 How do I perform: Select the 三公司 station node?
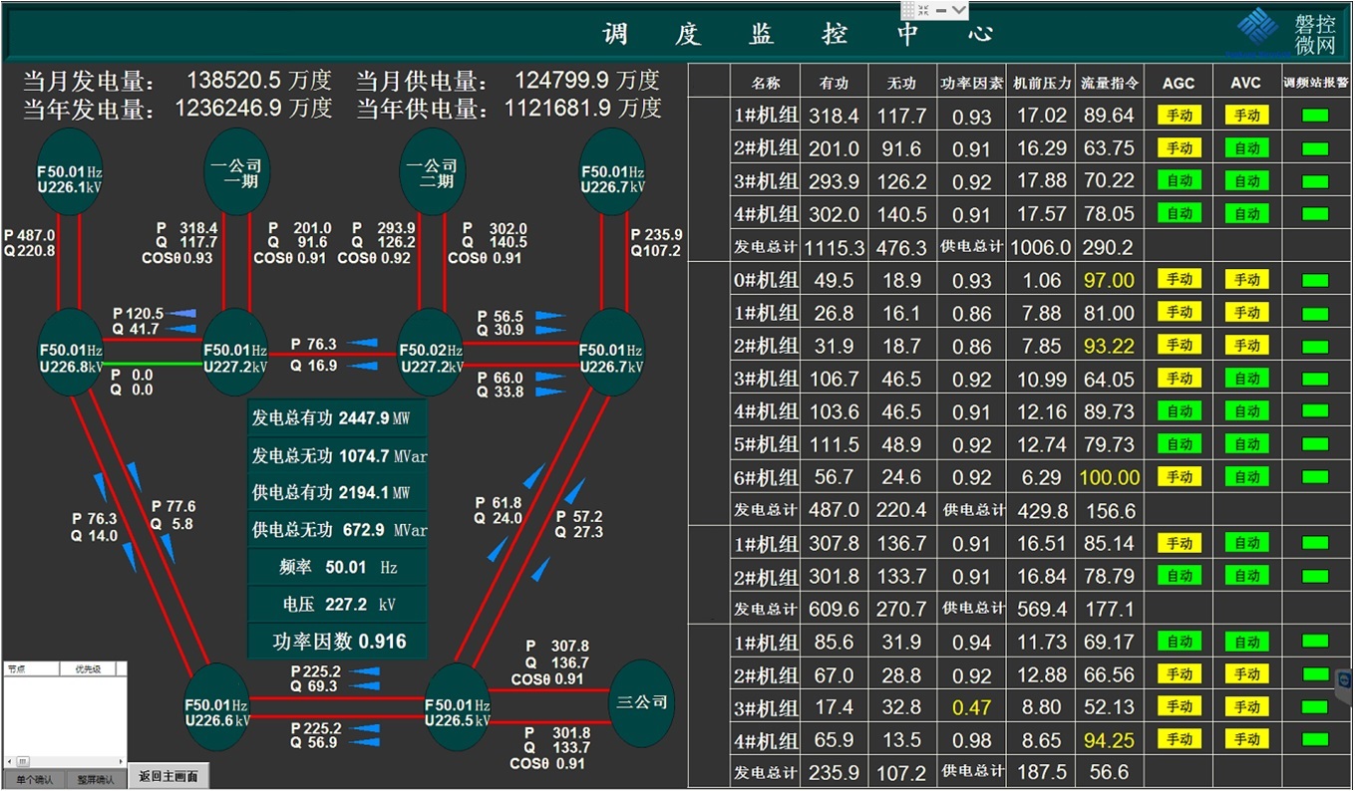click(x=642, y=702)
